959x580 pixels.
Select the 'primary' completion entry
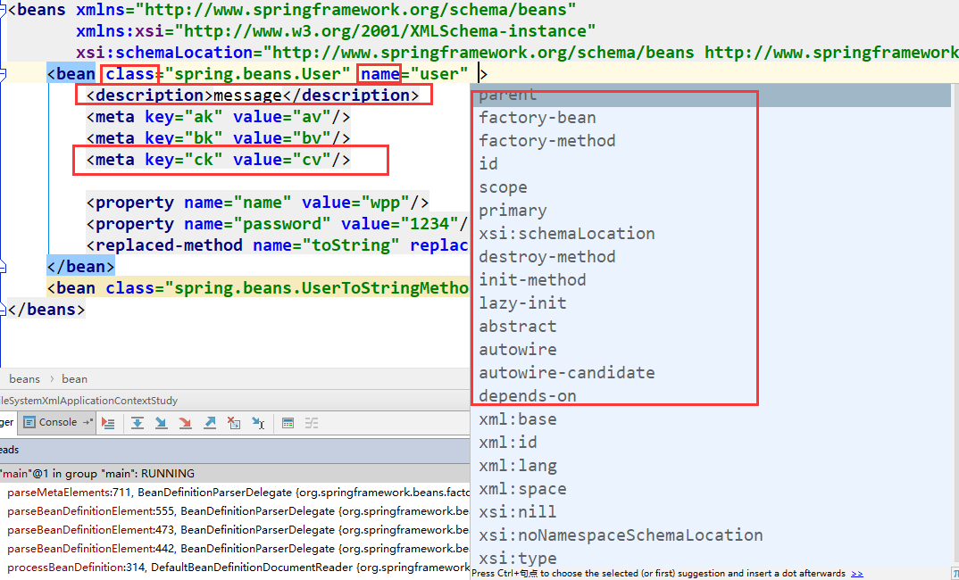(x=711, y=211)
